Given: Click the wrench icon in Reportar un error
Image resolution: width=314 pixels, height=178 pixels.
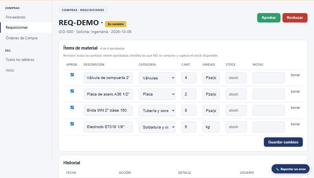Looking at the screenshot, I should coord(277,169).
